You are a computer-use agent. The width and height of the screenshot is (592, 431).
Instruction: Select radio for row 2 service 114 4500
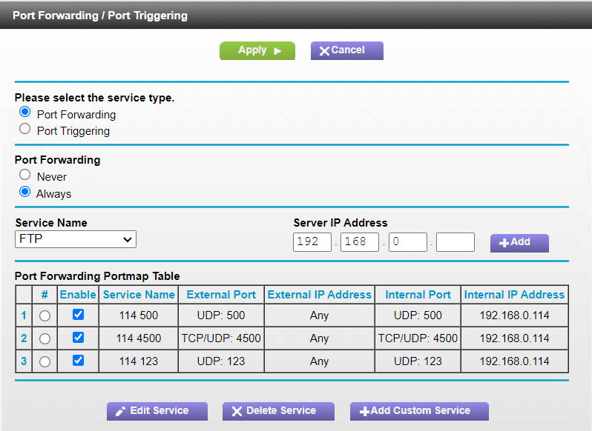(x=45, y=338)
